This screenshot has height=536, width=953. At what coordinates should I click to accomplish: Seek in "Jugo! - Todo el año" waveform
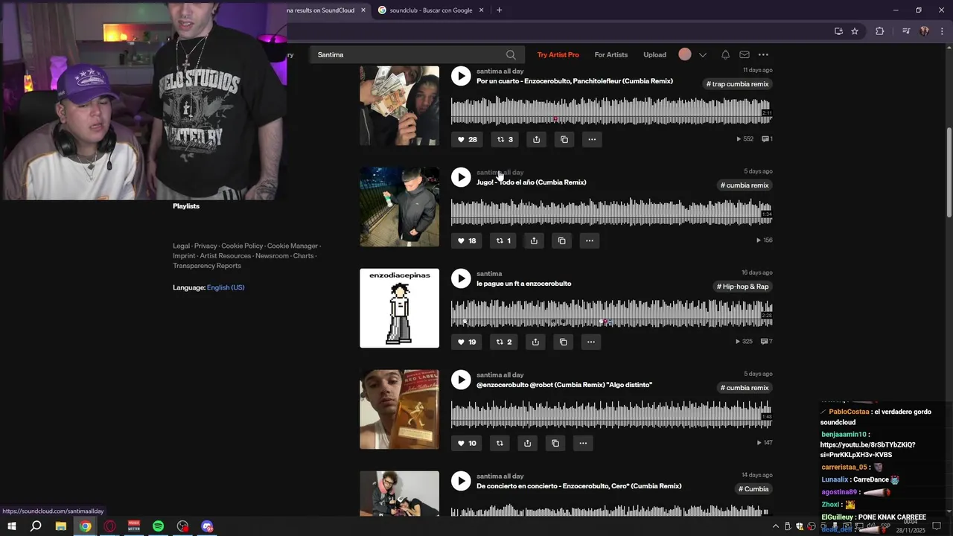(x=611, y=211)
